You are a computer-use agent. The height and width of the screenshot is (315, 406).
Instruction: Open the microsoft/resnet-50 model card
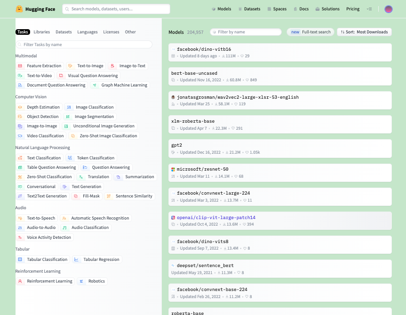280,173
